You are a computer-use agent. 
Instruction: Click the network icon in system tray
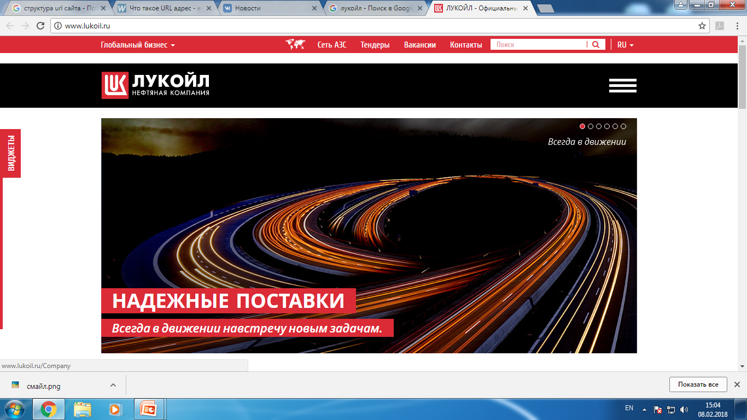point(671,409)
